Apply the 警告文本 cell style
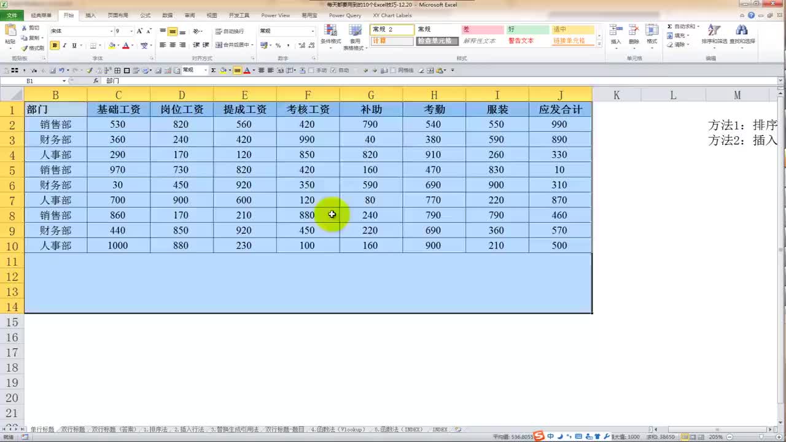 tap(521, 41)
